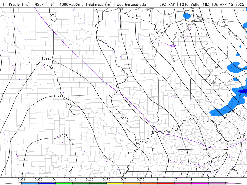Click the legend value 4 label
Image resolution: width=247 pixels, height=185 pixels.
pos(226,179)
